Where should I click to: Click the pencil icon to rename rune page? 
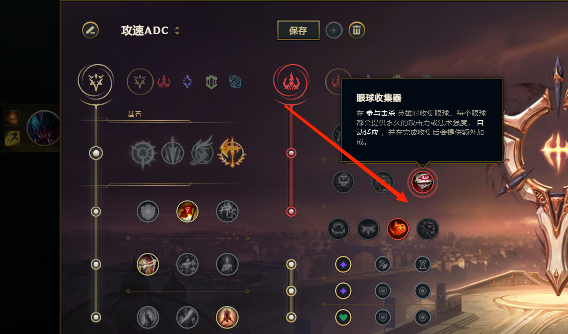pyautogui.click(x=90, y=30)
